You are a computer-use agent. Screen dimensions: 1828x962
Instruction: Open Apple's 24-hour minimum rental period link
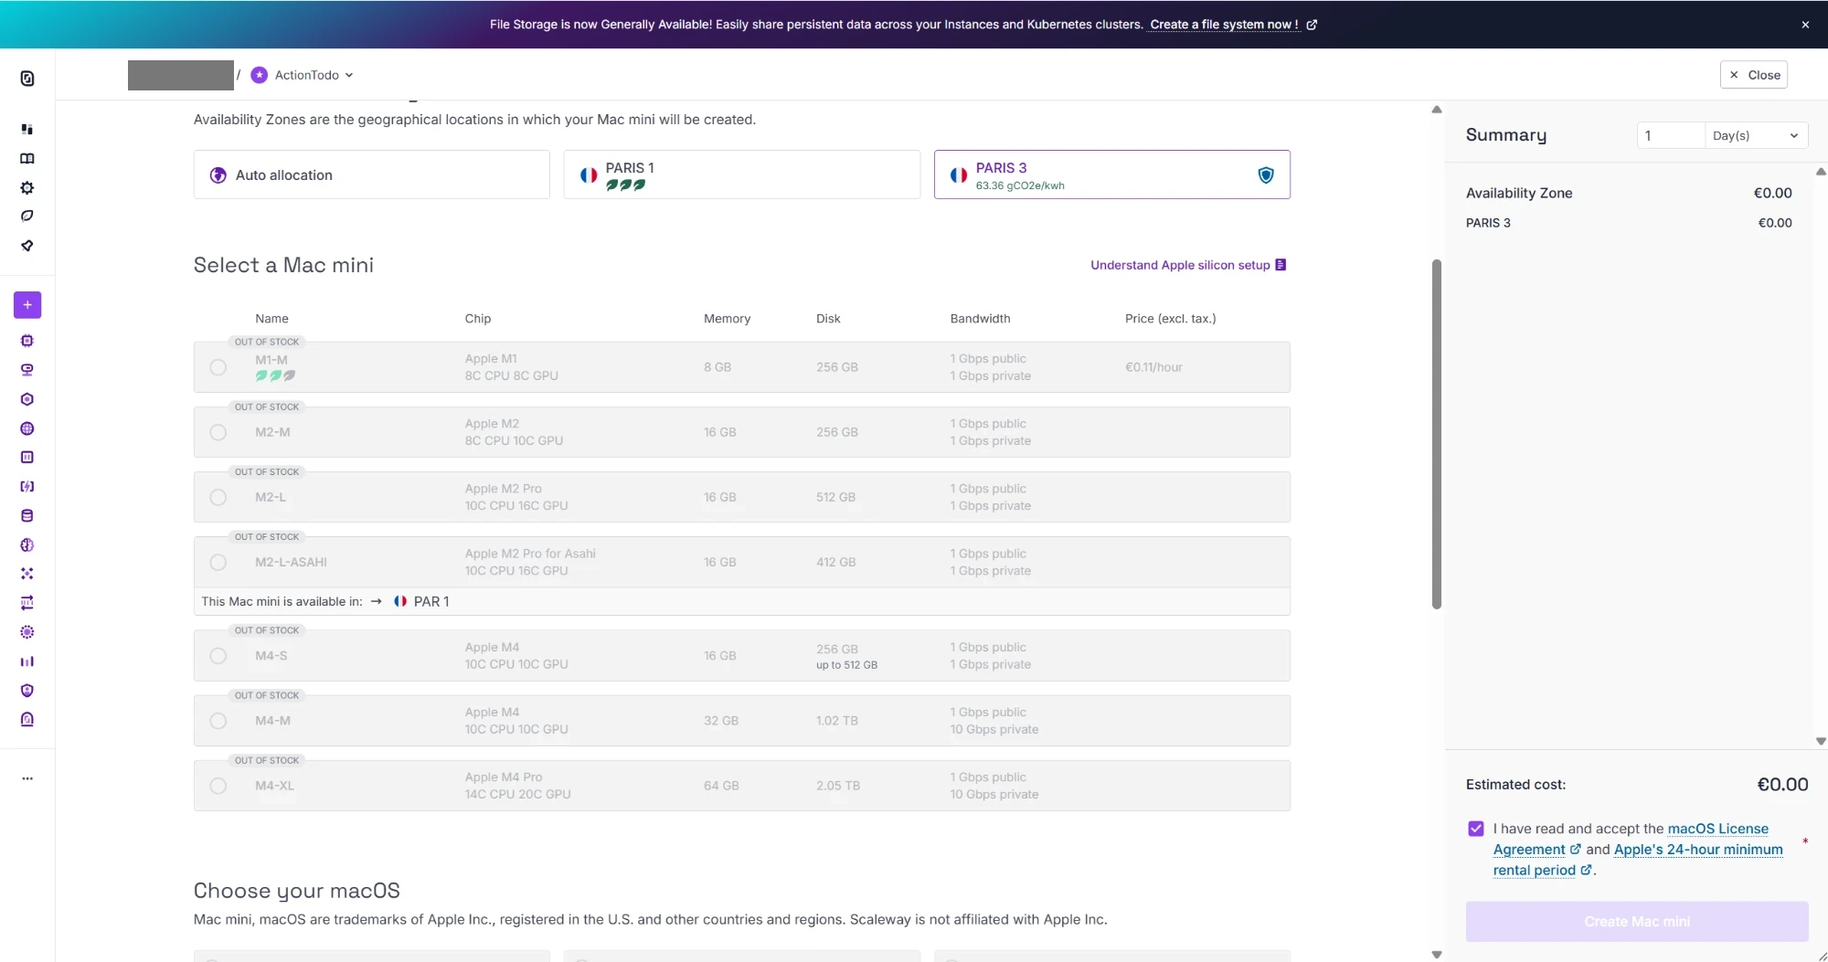pyautogui.click(x=1638, y=860)
